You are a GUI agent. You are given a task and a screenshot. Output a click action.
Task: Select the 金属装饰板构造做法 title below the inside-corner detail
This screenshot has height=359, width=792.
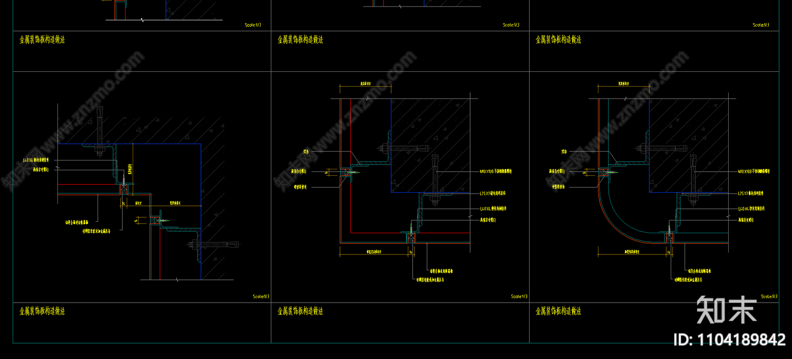42,311
